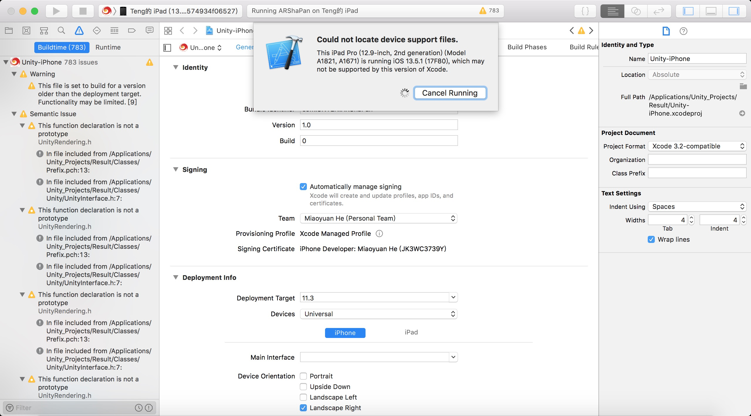751x416 pixels.
Task: Click the Version text field
Action: 378,125
